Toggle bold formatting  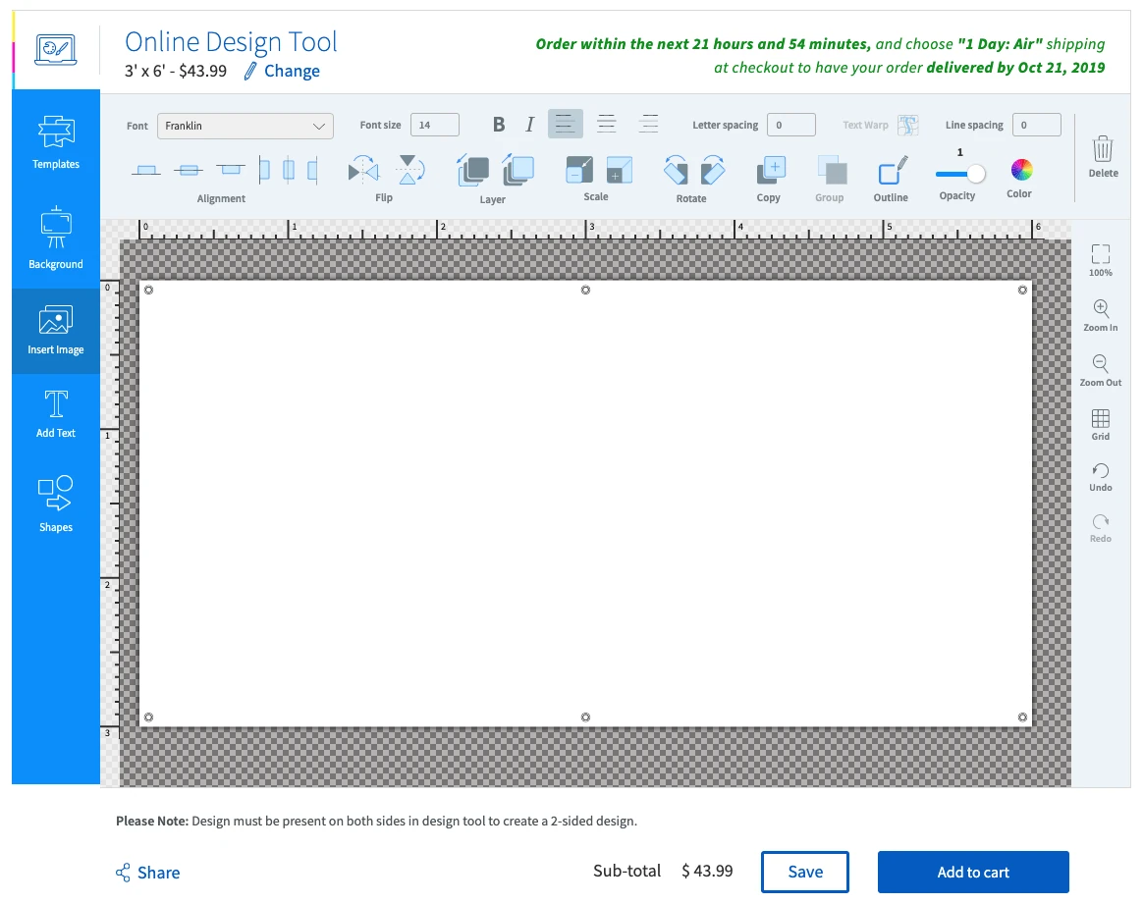click(x=499, y=125)
